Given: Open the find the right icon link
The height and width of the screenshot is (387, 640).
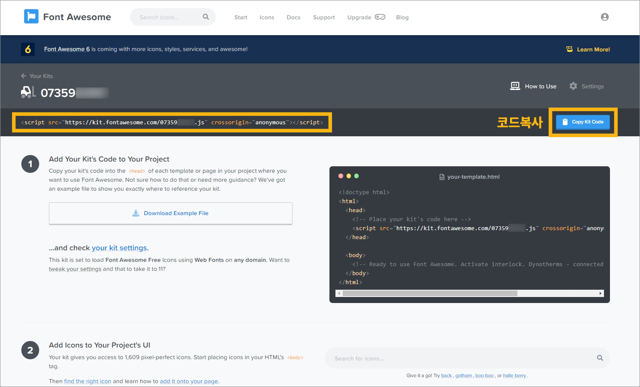Looking at the screenshot, I should click(88, 381).
